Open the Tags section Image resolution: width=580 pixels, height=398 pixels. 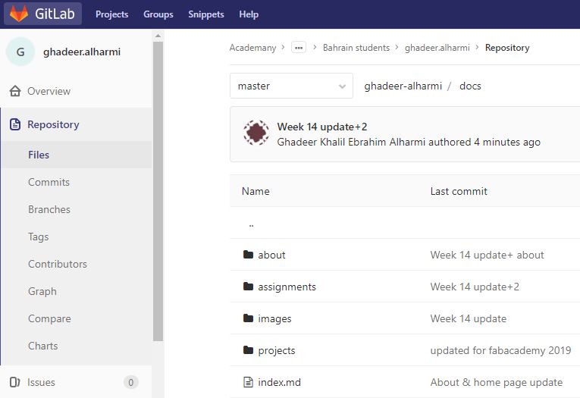[39, 237]
